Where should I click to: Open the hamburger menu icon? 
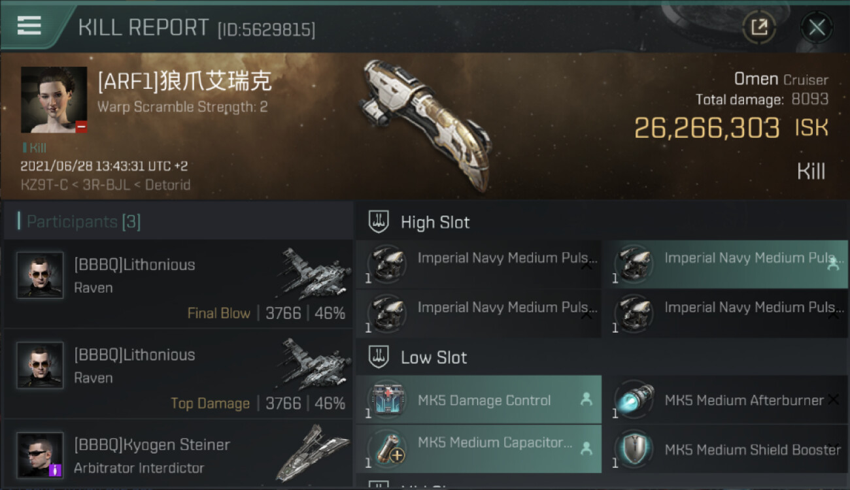(29, 25)
